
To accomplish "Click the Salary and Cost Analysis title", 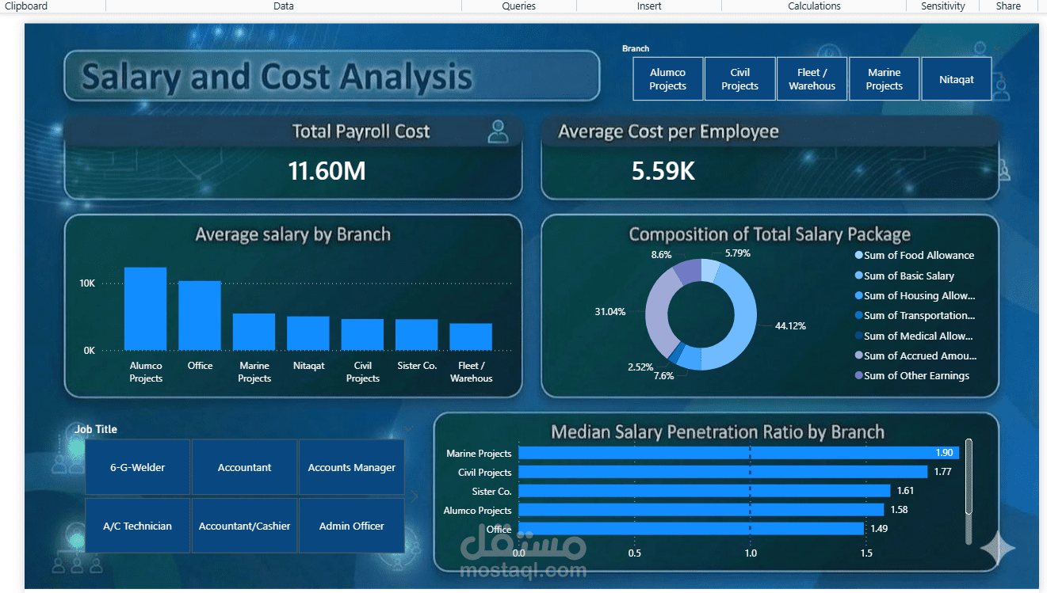I will 277,77.
